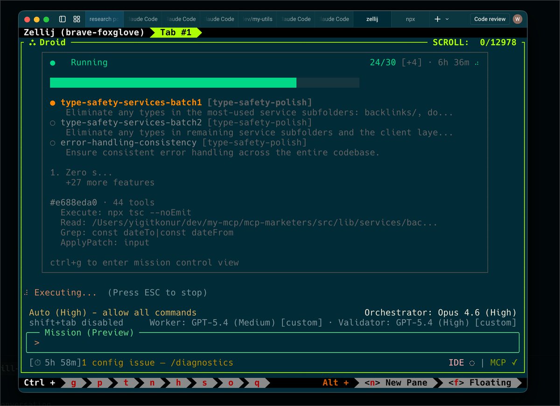The width and height of the screenshot is (560, 406).
Task: Click 'ctrl+g to enter mission control view'
Action: (144, 263)
